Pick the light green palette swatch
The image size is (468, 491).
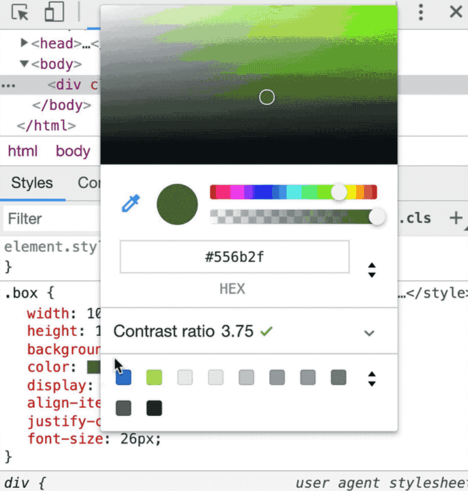(154, 378)
